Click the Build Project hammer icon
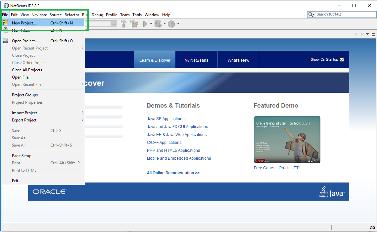Viewport: 377px width, 232px height. click(123, 24)
